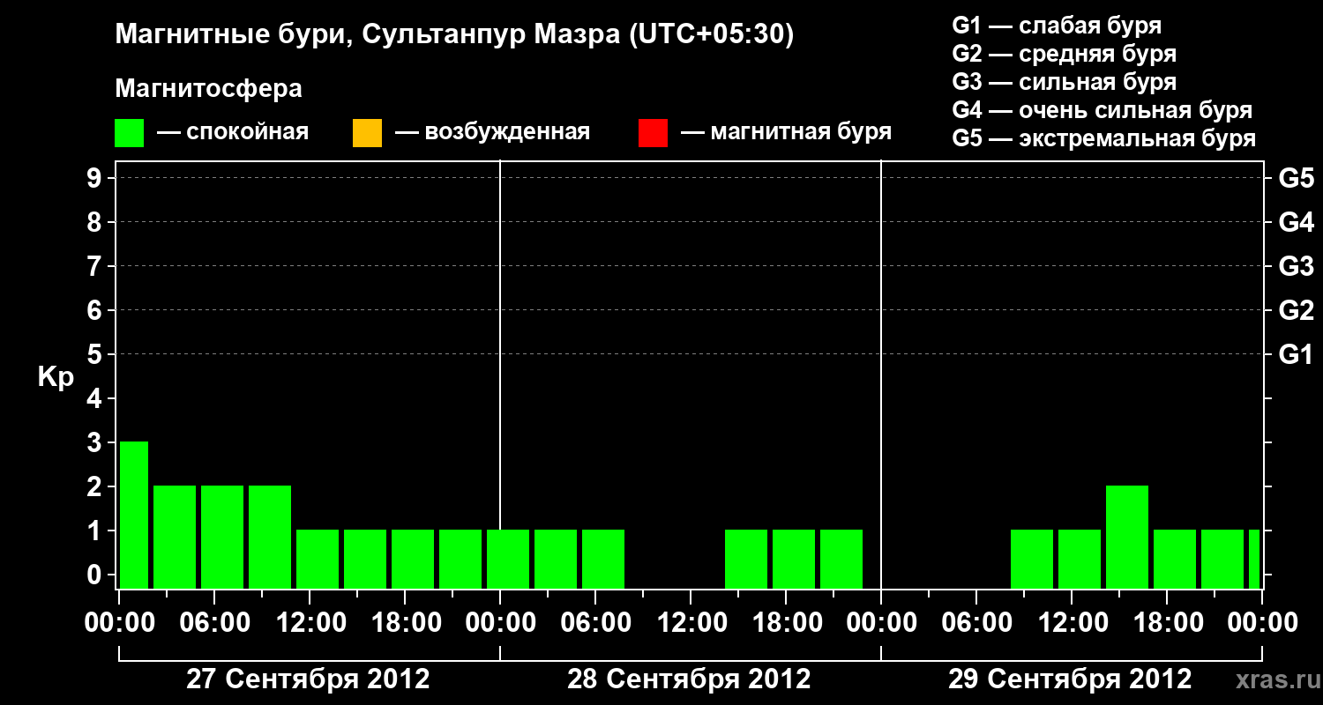This screenshot has height=705, width=1323.
Task: Click the '4' value on the Kp axis
Action: pos(96,399)
